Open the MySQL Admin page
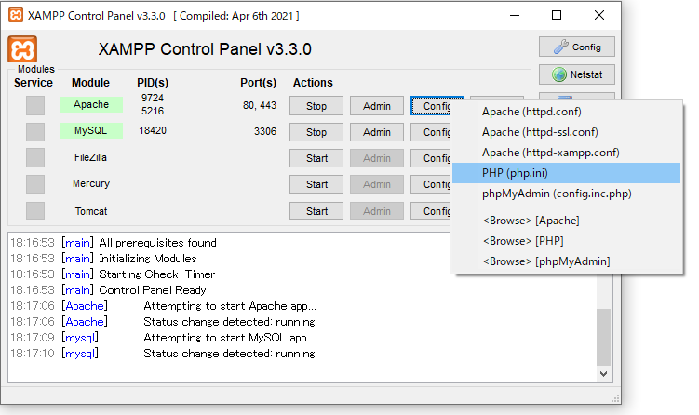Screen dimensions: 699x415 [x=376, y=132]
